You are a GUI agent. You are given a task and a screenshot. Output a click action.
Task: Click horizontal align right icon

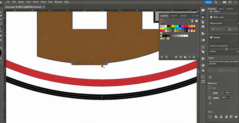click(226, 117)
